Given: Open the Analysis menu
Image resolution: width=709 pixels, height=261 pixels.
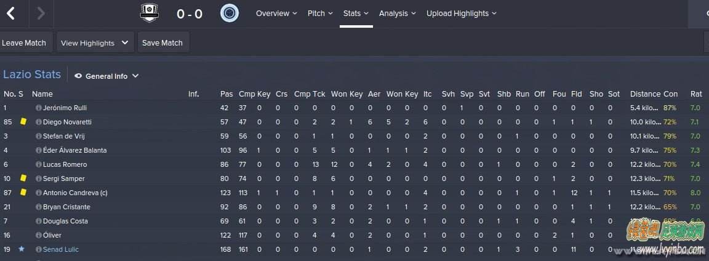Looking at the screenshot, I should pos(398,14).
